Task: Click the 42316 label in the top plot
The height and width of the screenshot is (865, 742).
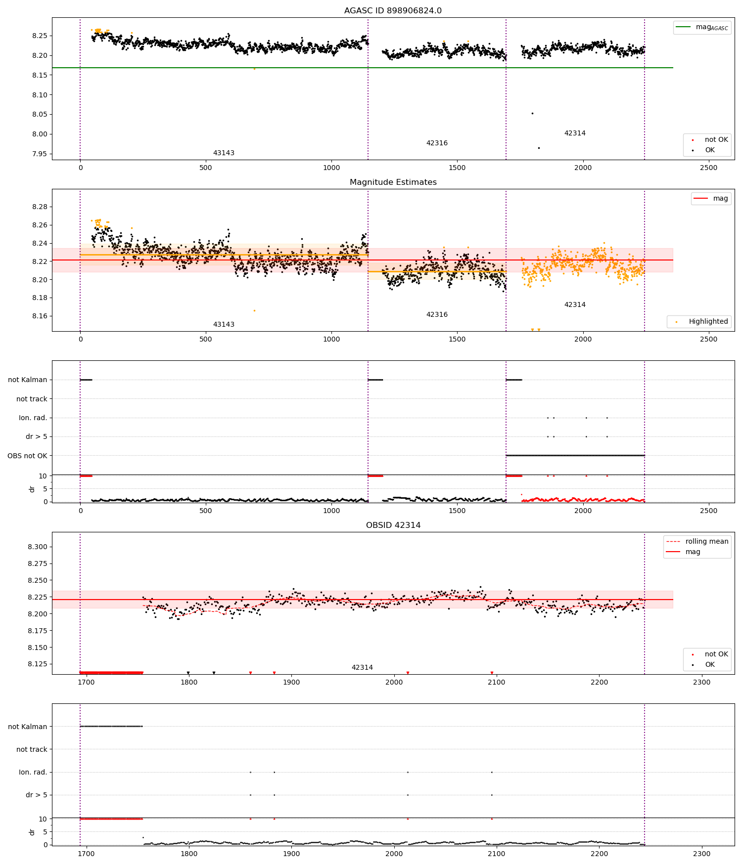Action: (437, 143)
